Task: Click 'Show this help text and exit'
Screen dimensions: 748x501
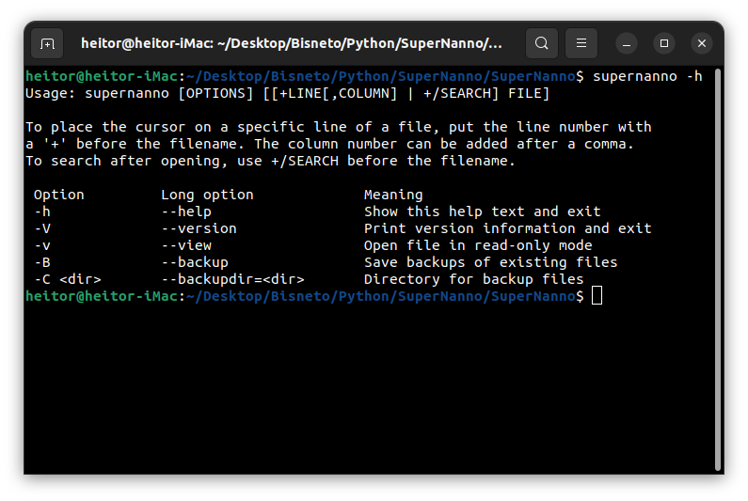Action: click(483, 211)
